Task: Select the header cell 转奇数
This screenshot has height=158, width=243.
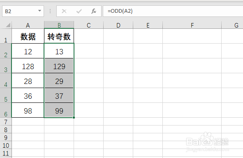Action: tap(59, 36)
